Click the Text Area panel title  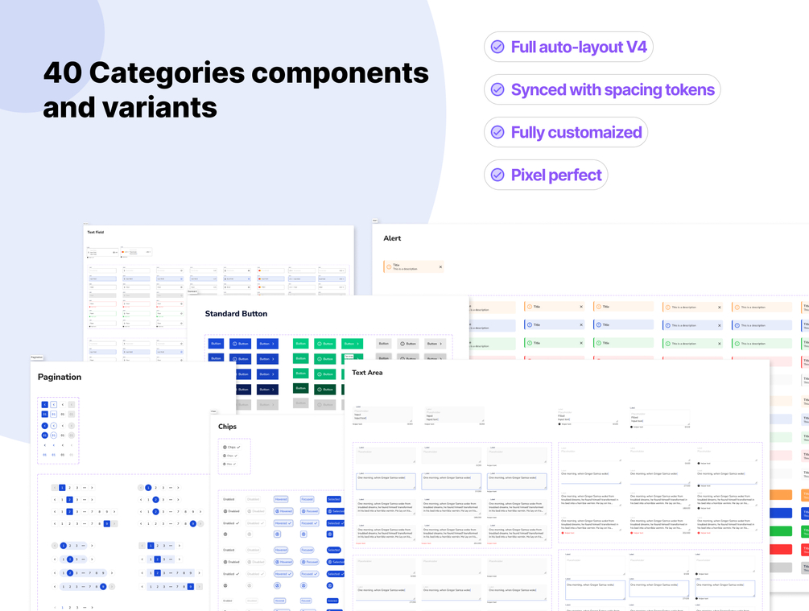point(367,373)
